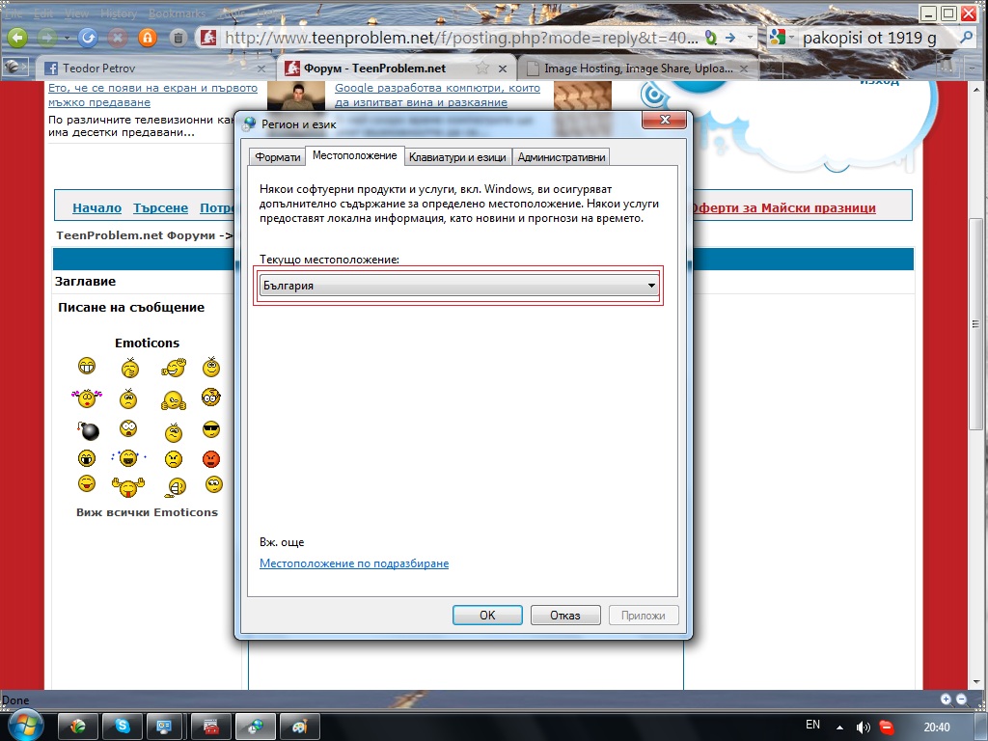988x741 pixels.
Task: Show hidden tray icons arrow
Action: pos(839,727)
